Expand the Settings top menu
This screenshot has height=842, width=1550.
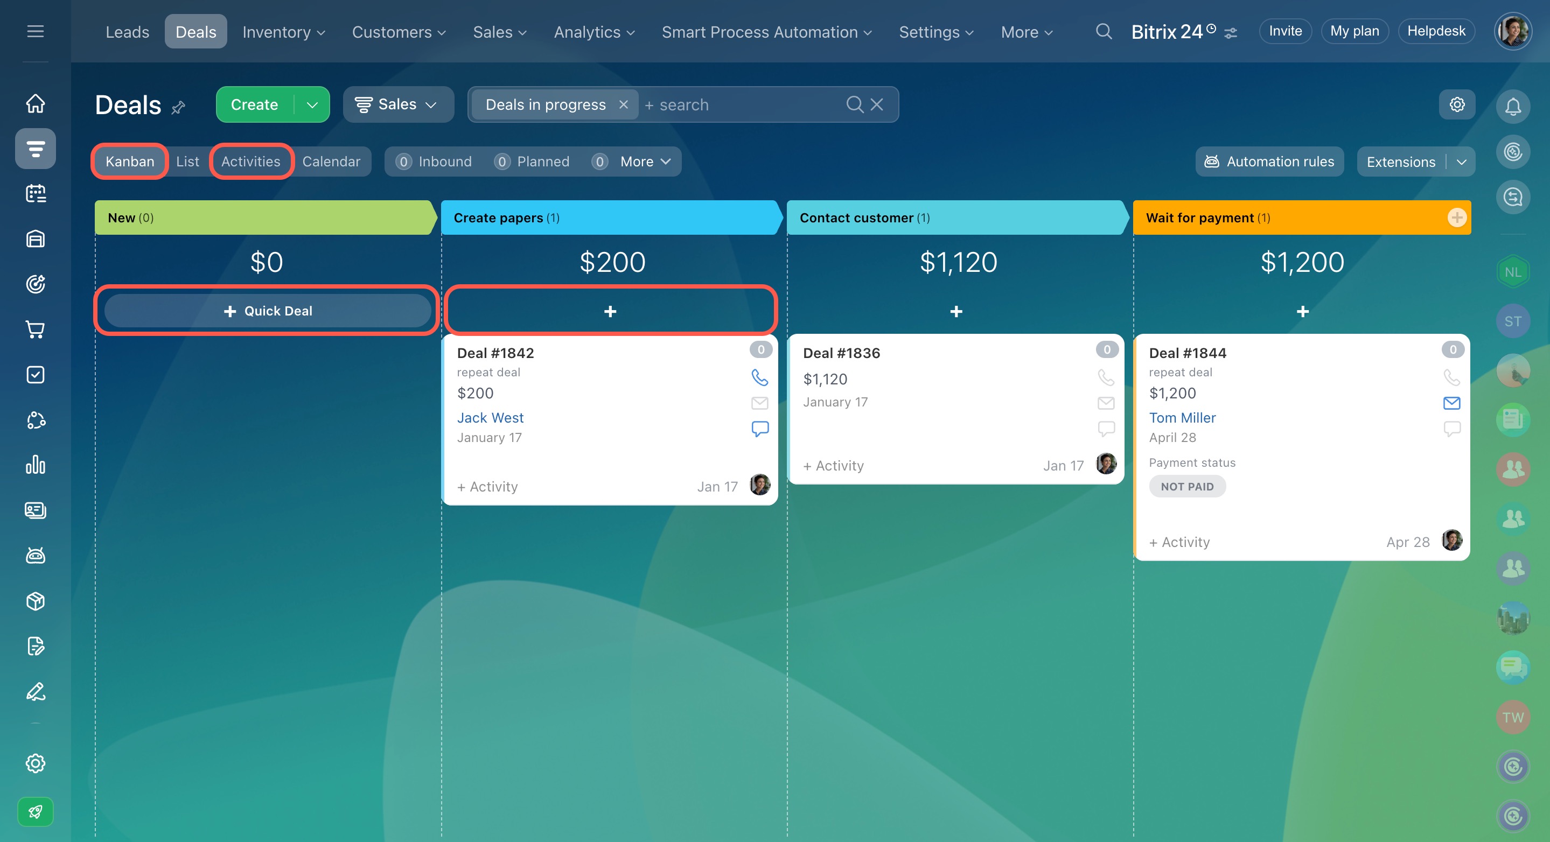coord(935,32)
